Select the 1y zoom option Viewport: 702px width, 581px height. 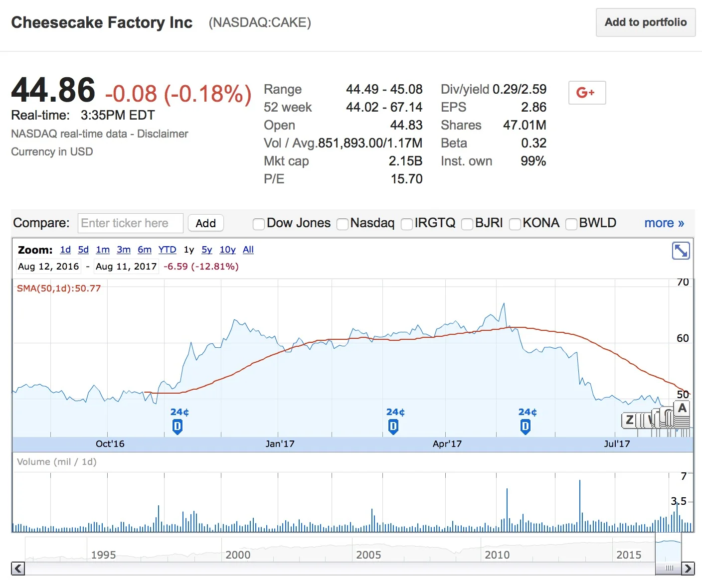tap(189, 250)
